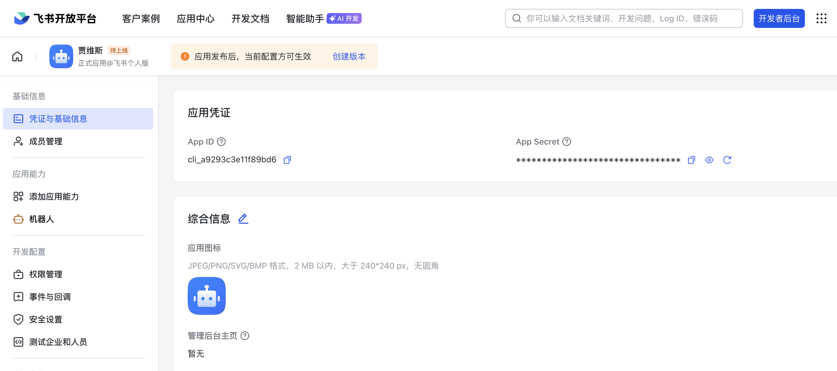Copy the App Secret using the copy icon

691,160
